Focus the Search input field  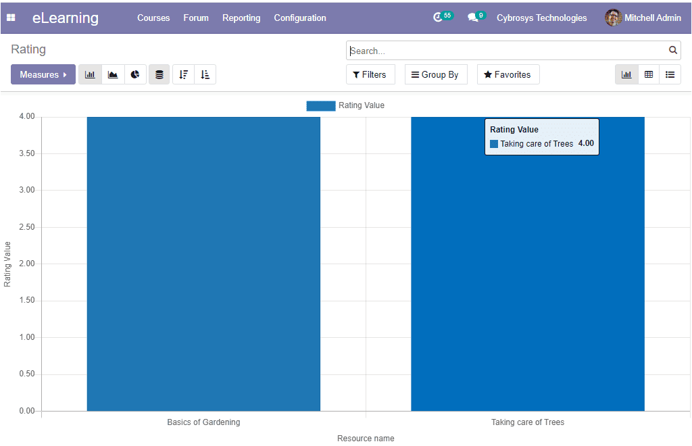pyautogui.click(x=508, y=51)
